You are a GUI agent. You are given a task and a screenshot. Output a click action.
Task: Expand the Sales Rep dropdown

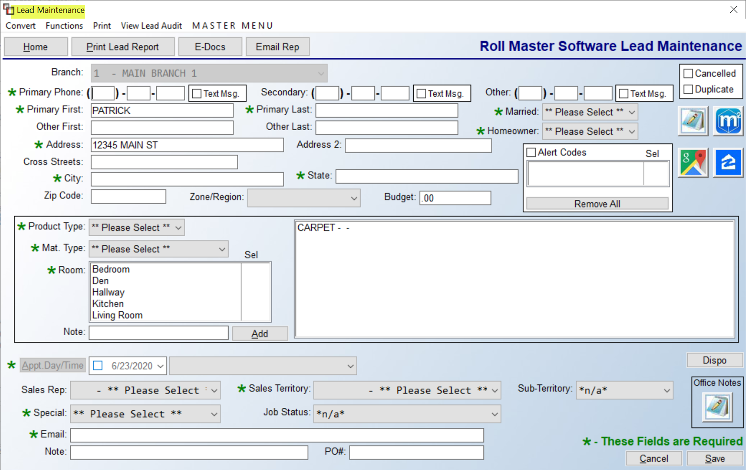(x=145, y=390)
